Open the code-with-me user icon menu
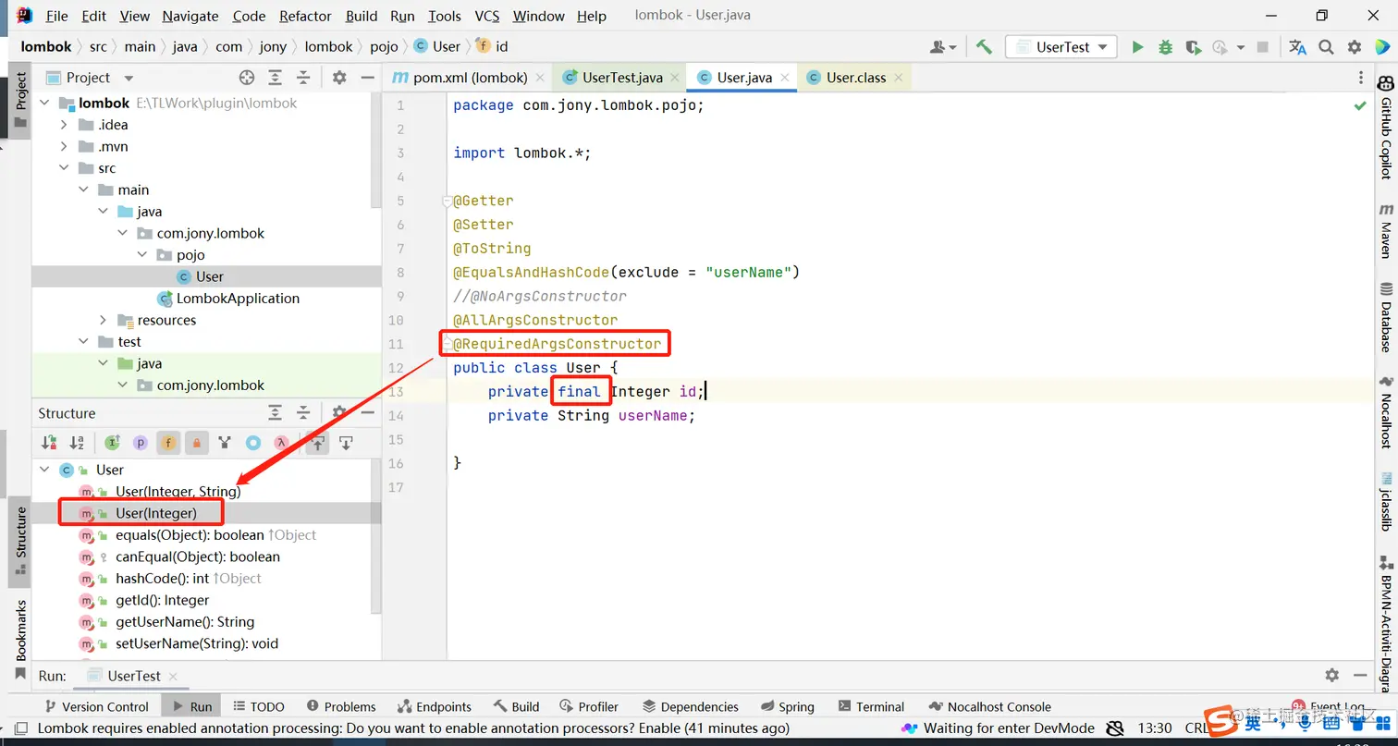1398x746 pixels. pyautogui.click(x=943, y=47)
